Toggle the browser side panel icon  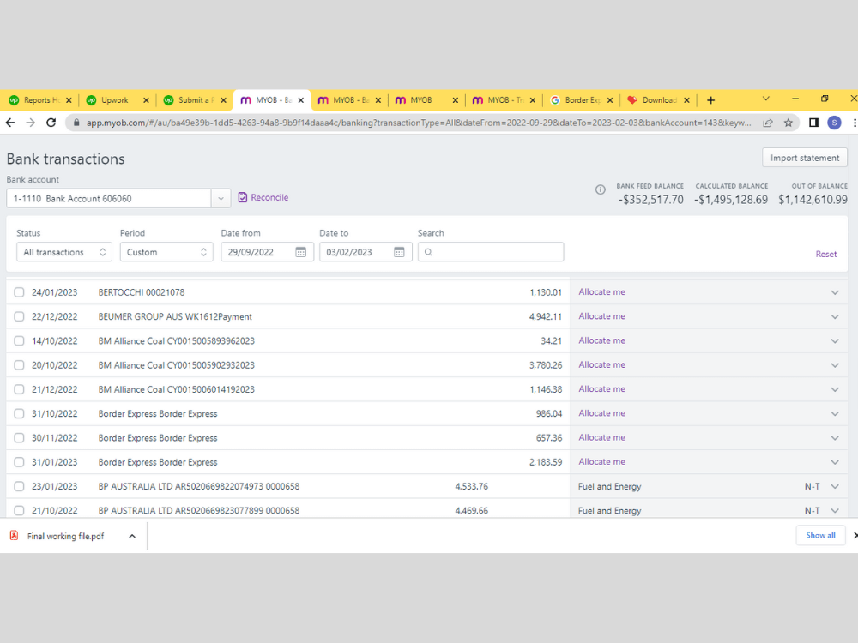[813, 123]
